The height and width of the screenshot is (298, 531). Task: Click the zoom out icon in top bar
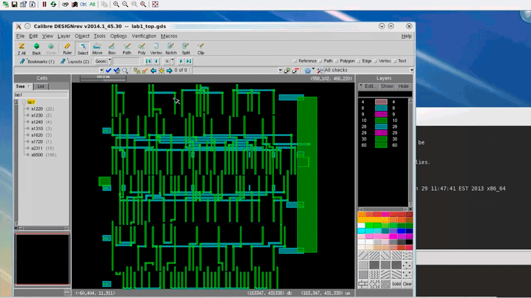point(126,4)
